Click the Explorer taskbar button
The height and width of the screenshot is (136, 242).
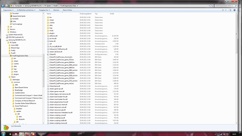(x=22, y=134)
